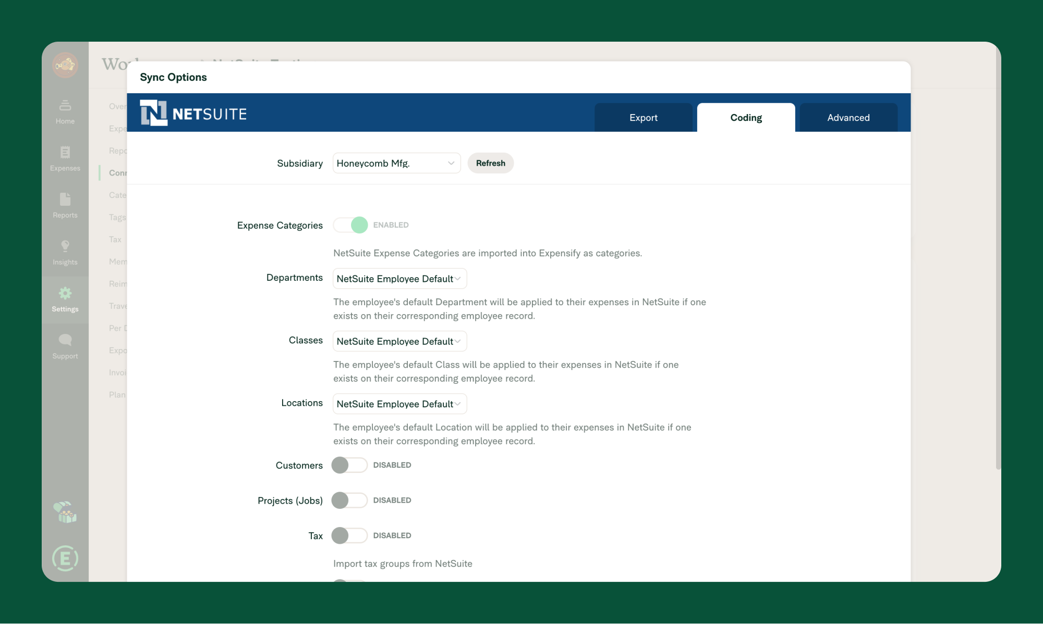This screenshot has width=1043, height=624.
Task: Enable the Projects (Jobs) toggle
Action: 349,501
